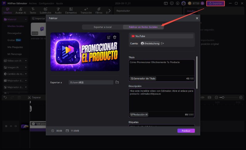Viewport: 246px width, 150px height.
Task: Toggle track visibility icon in timeline
Action: coord(11,126)
